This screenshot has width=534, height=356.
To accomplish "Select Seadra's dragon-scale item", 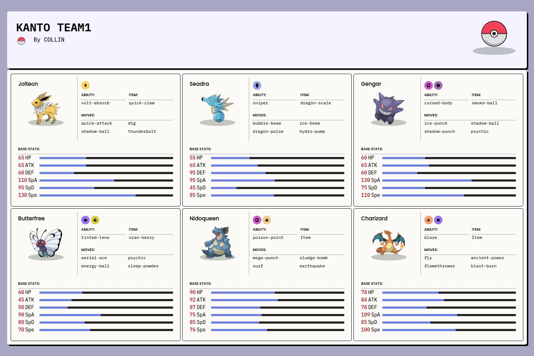I will tap(315, 103).
